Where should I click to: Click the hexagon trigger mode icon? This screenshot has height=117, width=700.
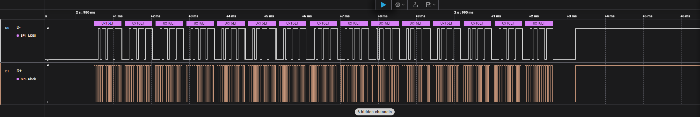(397, 5)
